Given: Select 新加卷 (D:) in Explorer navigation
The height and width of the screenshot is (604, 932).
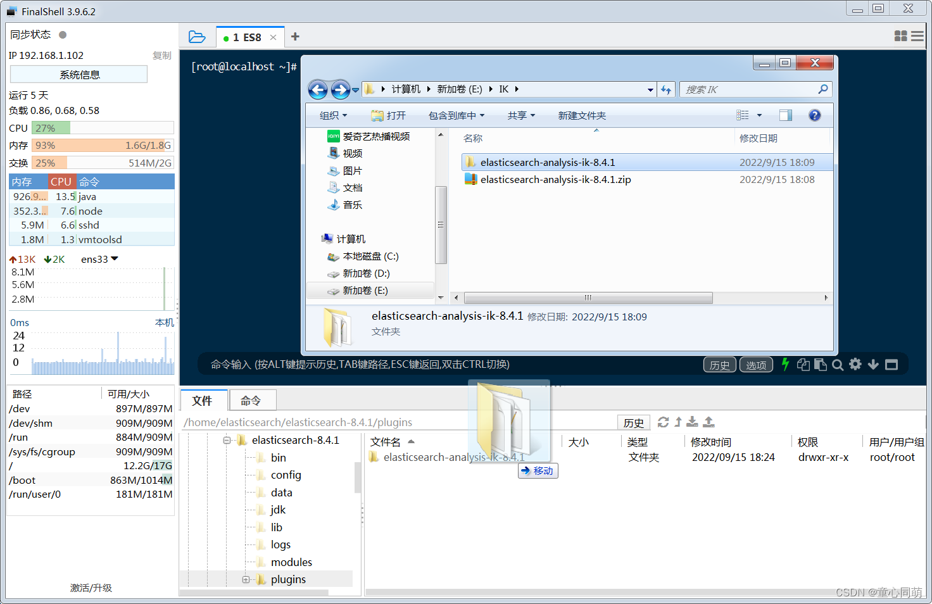Looking at the screenshot, I should coord(366,274).
